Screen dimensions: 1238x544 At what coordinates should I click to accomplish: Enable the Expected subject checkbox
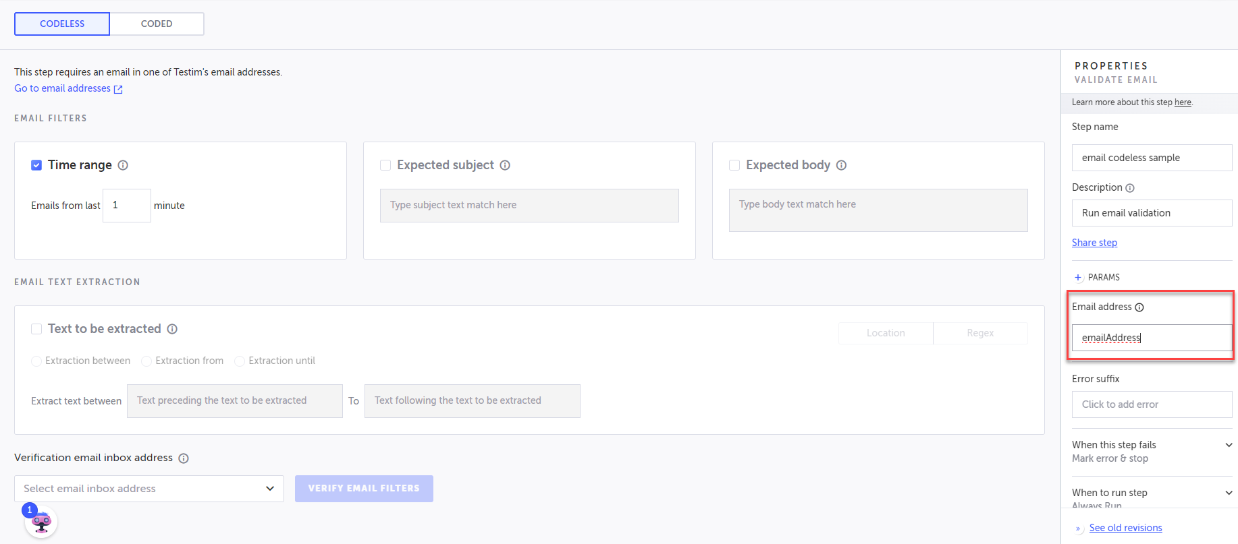[385, 165]
